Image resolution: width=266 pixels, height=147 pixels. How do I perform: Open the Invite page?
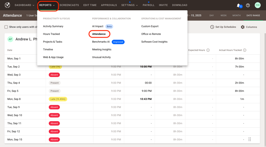163,5
